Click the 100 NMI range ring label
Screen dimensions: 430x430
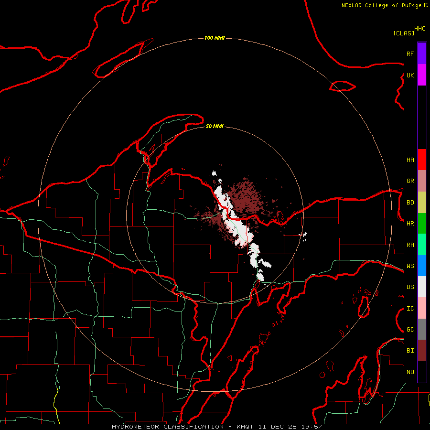(215, 38)
